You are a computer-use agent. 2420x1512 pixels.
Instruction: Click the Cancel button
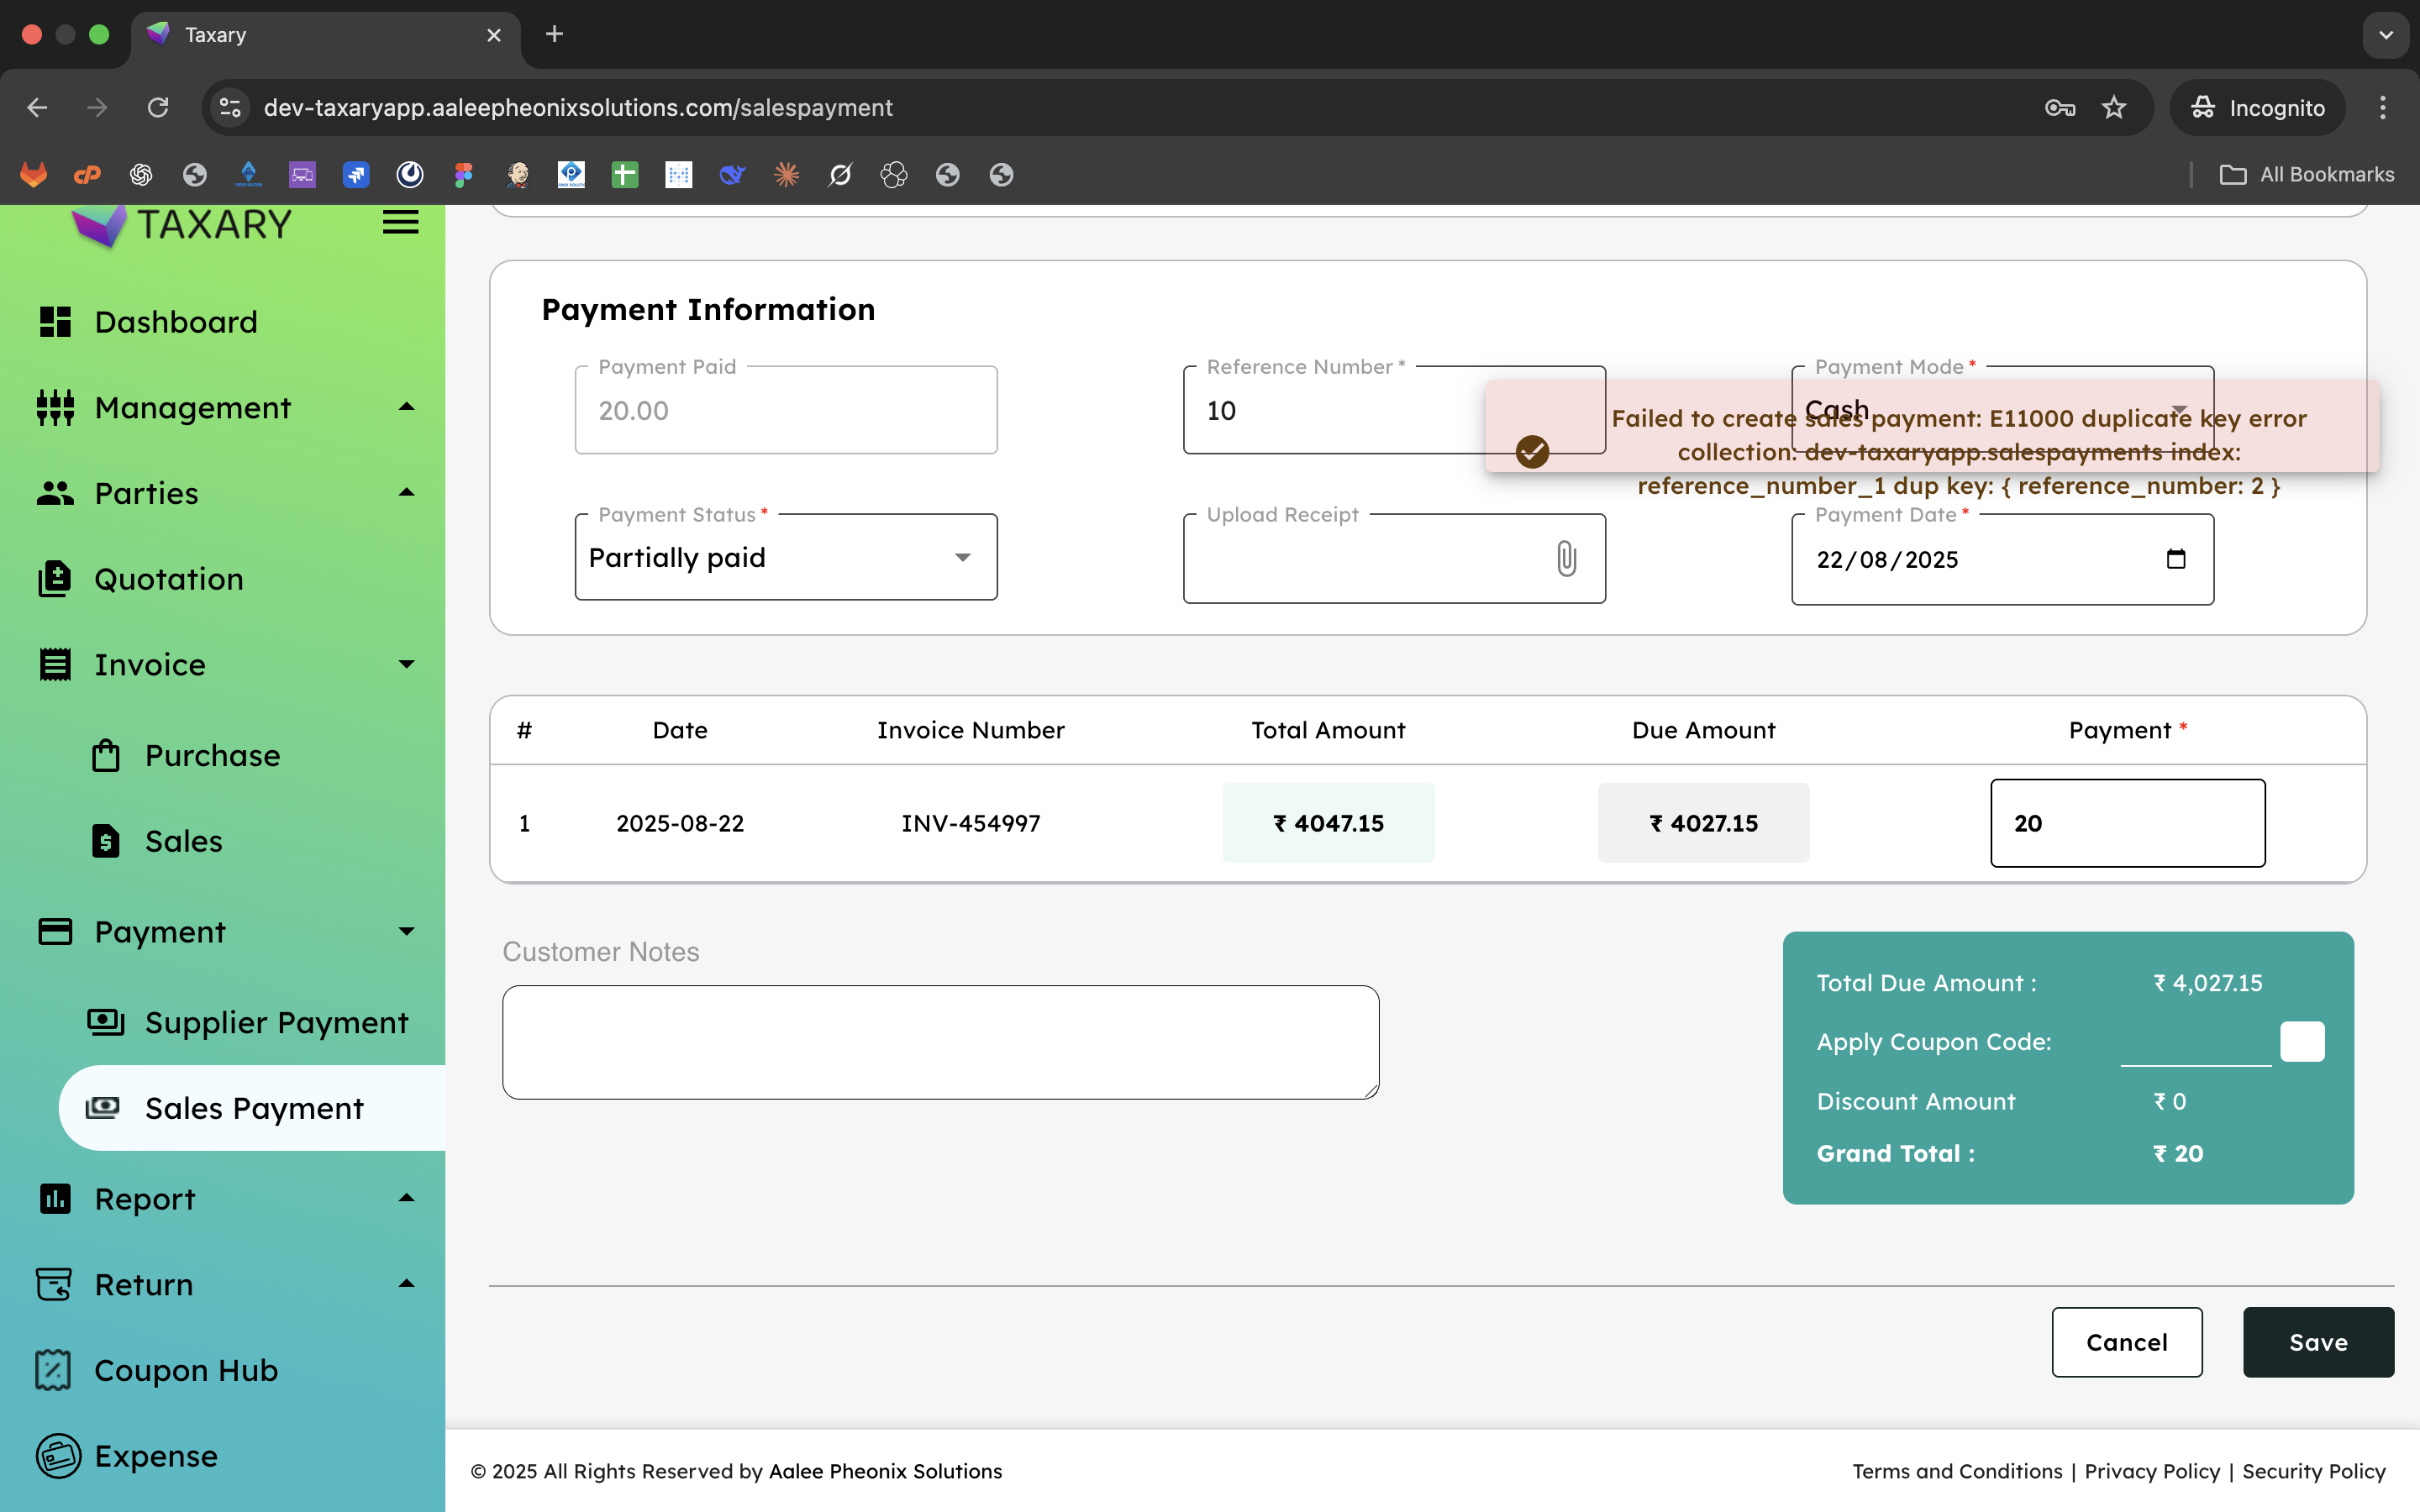pyautogui.click(x=2126, y=1342)
